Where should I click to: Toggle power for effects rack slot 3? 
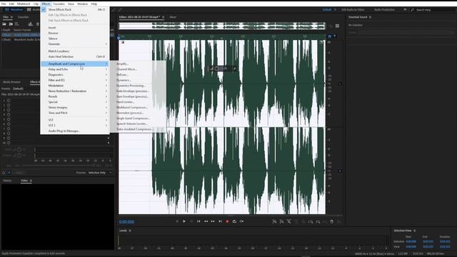9,110
